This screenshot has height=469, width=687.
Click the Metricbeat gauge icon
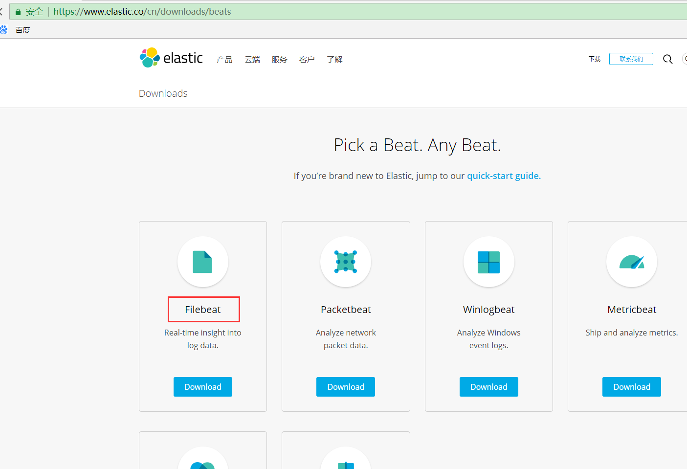pos(632,262)
